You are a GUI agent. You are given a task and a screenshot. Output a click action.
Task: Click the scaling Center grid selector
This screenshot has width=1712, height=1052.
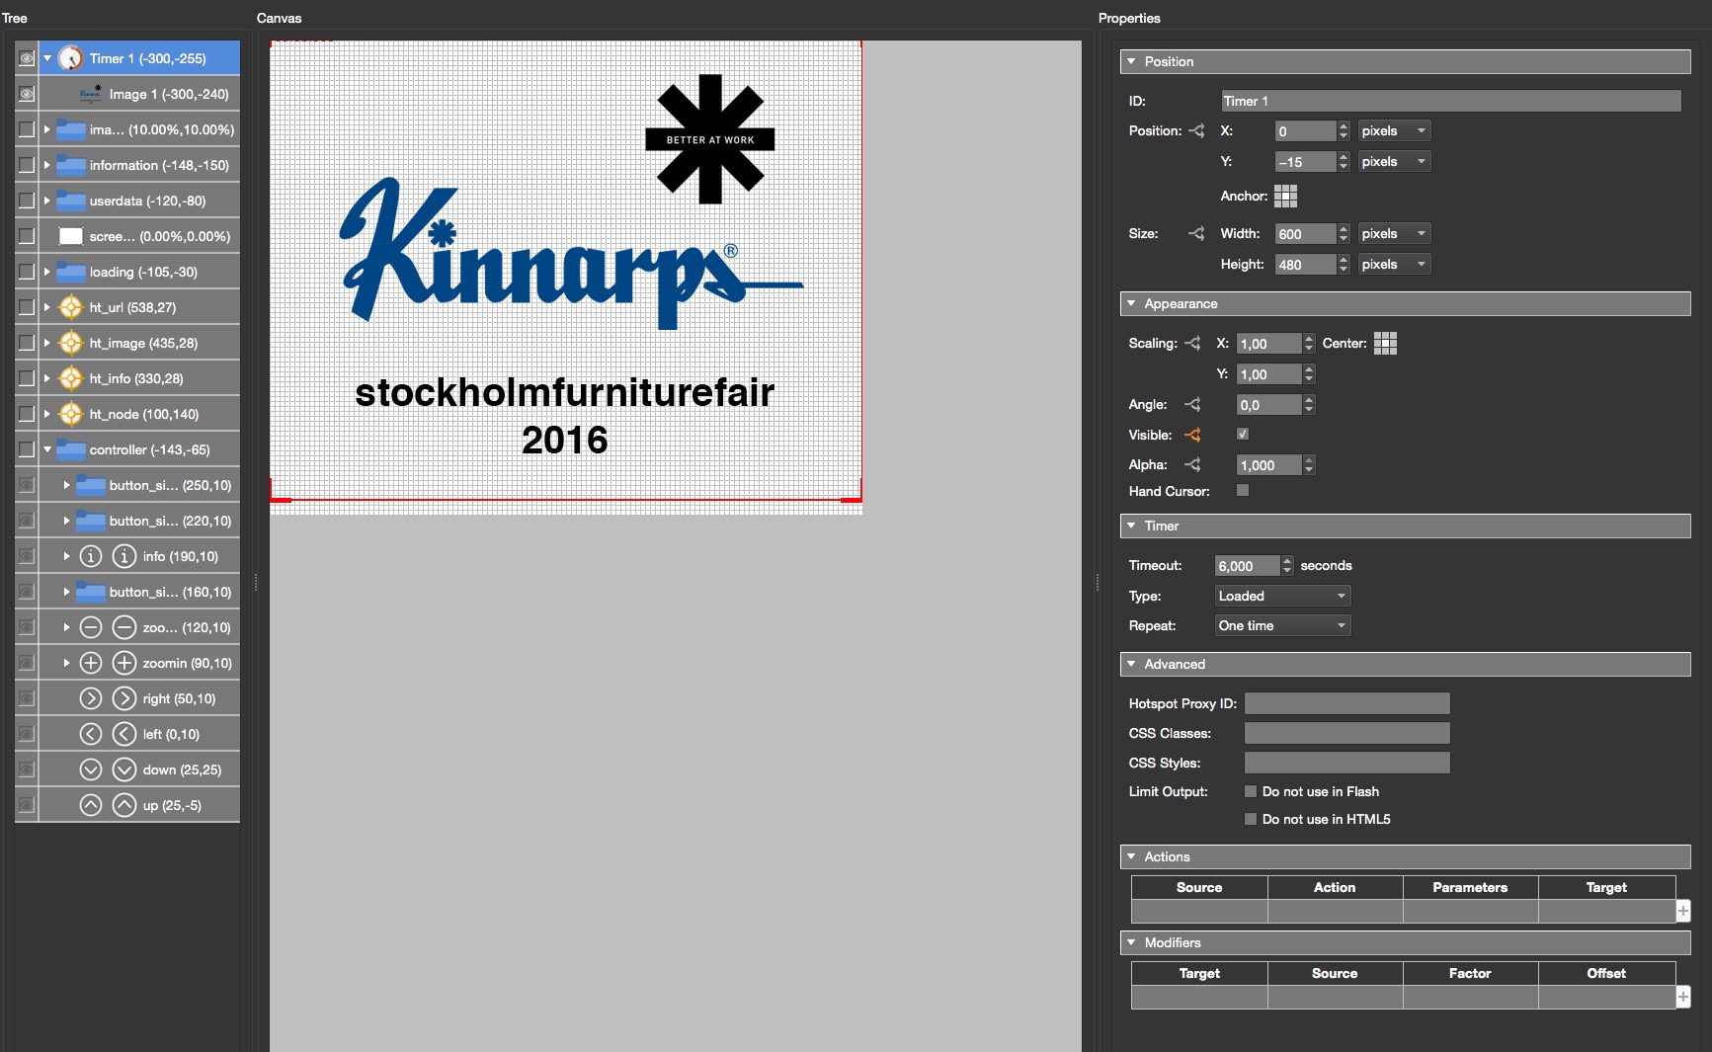1385,343
